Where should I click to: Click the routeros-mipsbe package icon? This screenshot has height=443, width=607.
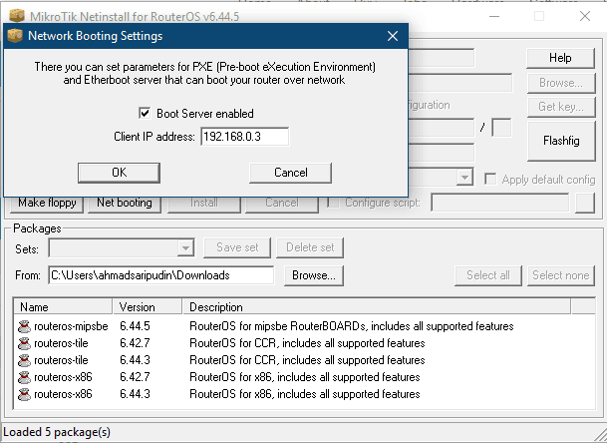point(24,326)
